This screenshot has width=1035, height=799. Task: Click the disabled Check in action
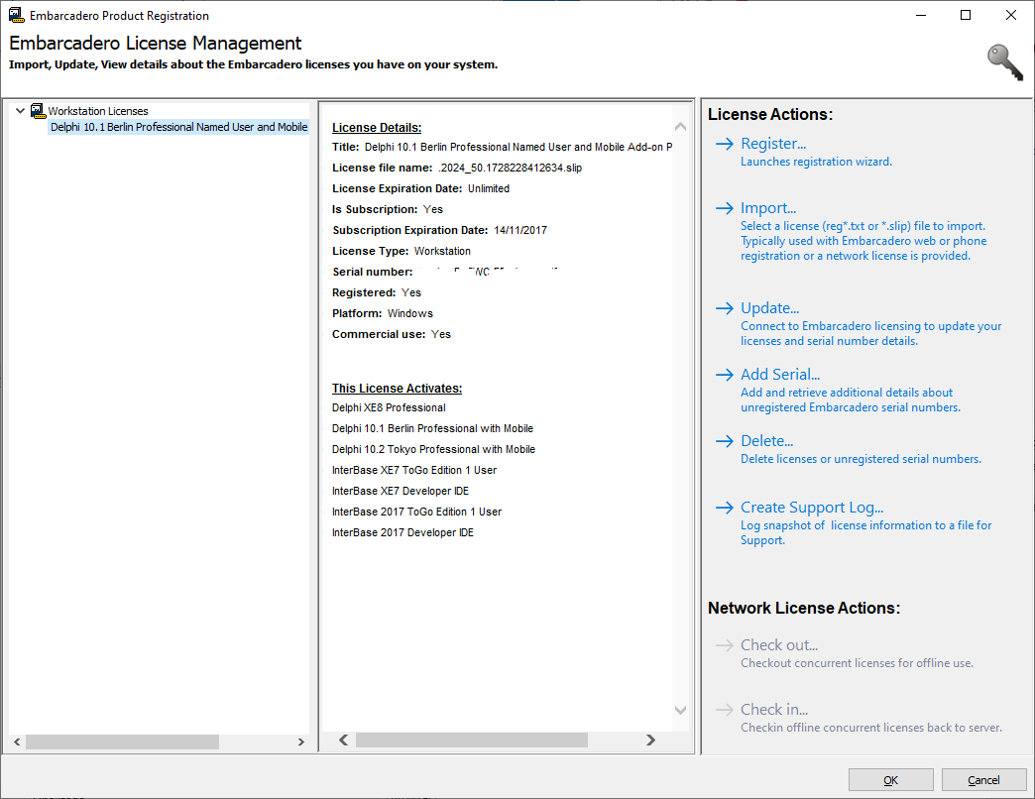point(774,709)
